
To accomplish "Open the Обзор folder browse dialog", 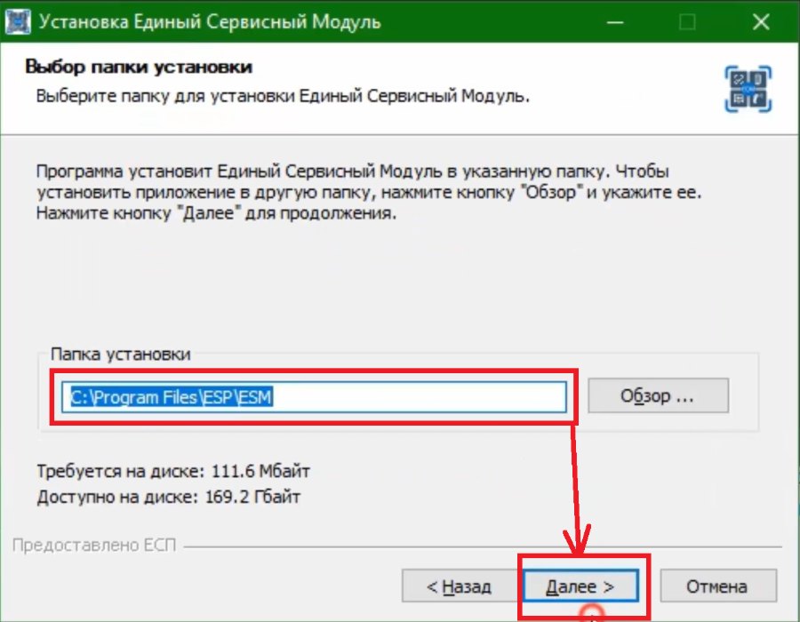I will pyautogui.click(x=658, y=395).
